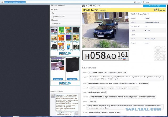Click Yezzie's comment bubble
The image size is (168, 117).
tap(104, 112)
